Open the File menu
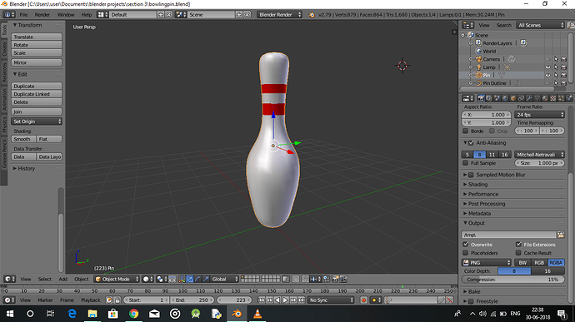 click(x=23, y=15)
